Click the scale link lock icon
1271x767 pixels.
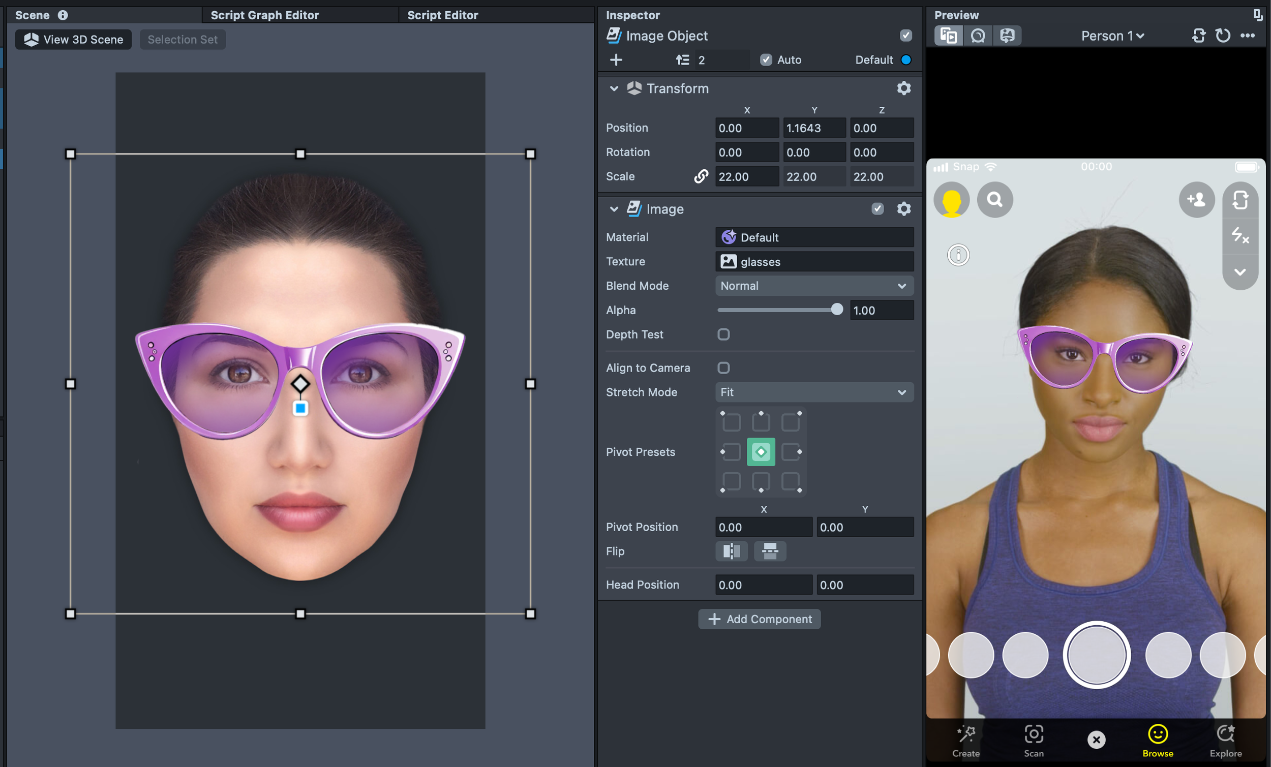click(x=701, y=176)
